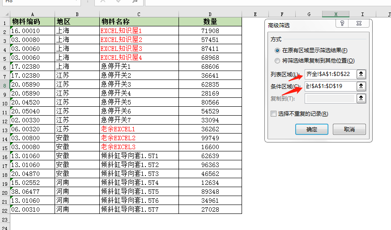Viewport: 391px width, 230px height.
Task: Click cell 倾斜缸导向套1.5T4
Action: [139, 183]
